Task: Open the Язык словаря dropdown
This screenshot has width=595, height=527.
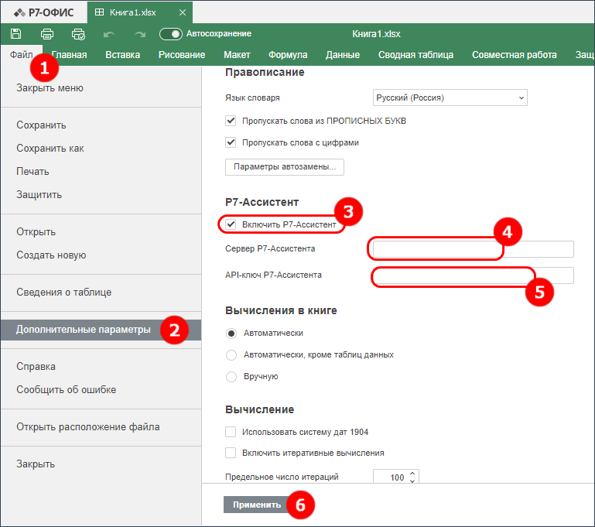Action: tap(450, 98)
